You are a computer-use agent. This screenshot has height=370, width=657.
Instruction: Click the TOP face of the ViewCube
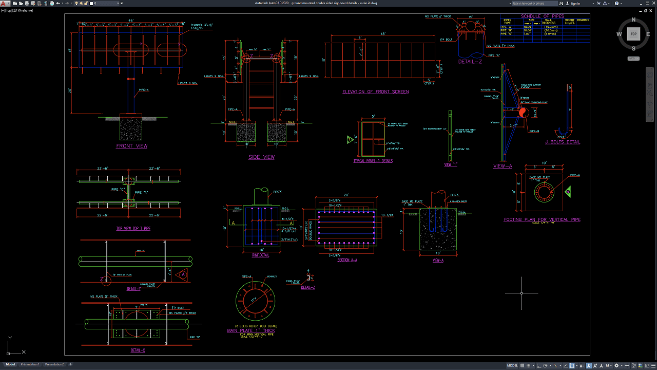[x=633, y=34]
